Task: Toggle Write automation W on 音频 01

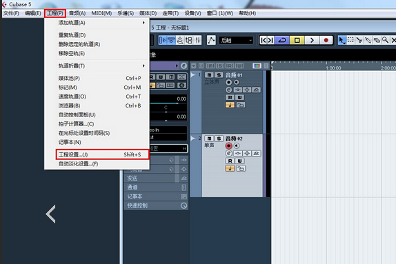Action: 239,97
